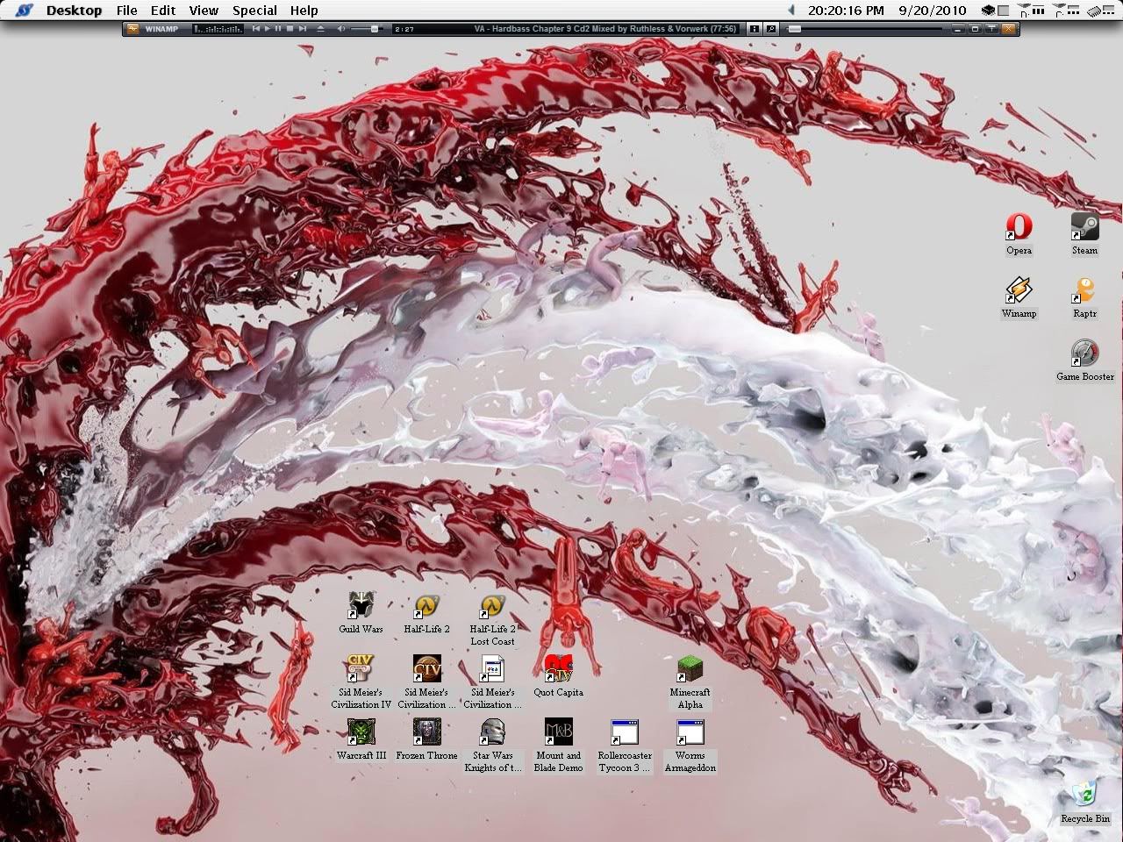Open the Desktop menu
This screenshot has height=842, width=1123.
coord(74,11)
